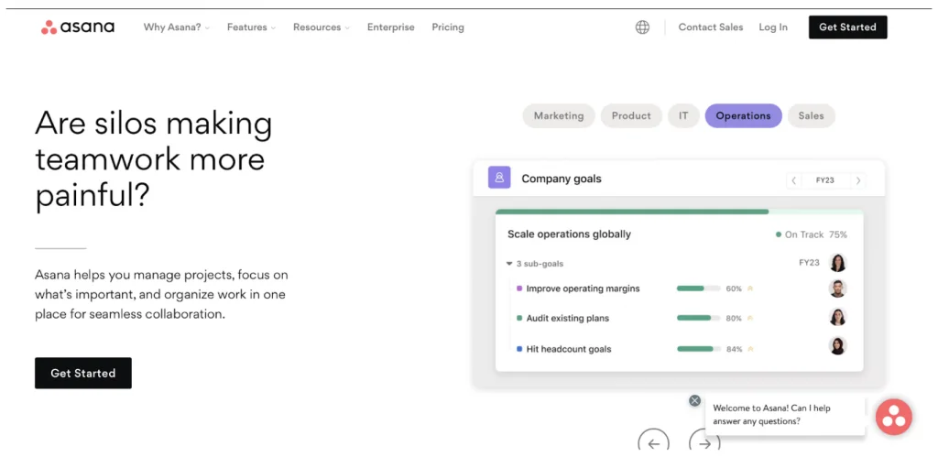
Task: Expand the Resources dropdown menu
Action: [322, 27]
